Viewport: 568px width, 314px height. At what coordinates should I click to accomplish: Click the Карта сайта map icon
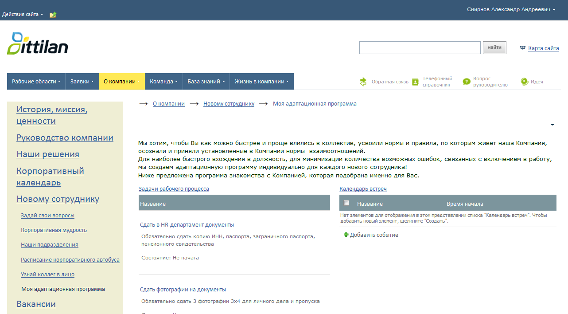pos(523,48)
